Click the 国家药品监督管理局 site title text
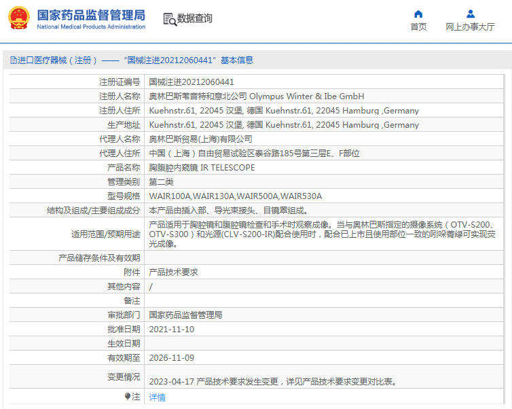 pos(90,15)
